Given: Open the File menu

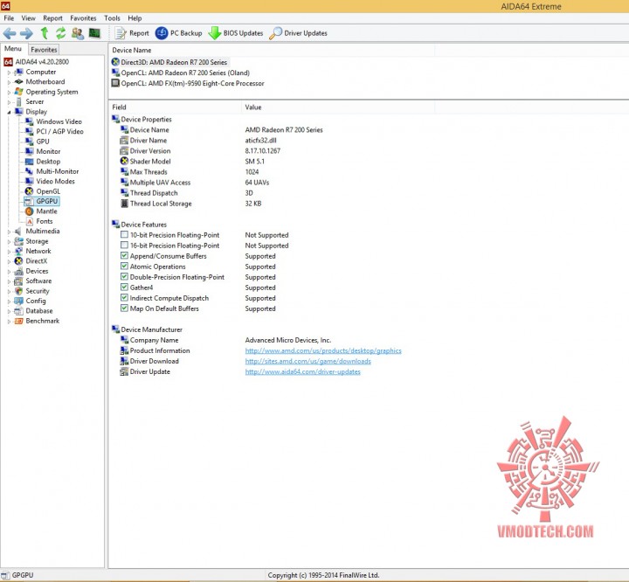Looking at the screenshot, I should [9, 18].
